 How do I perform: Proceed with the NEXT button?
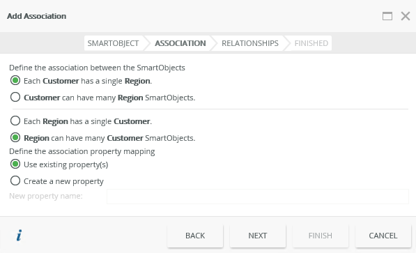[x=258, y=236]
